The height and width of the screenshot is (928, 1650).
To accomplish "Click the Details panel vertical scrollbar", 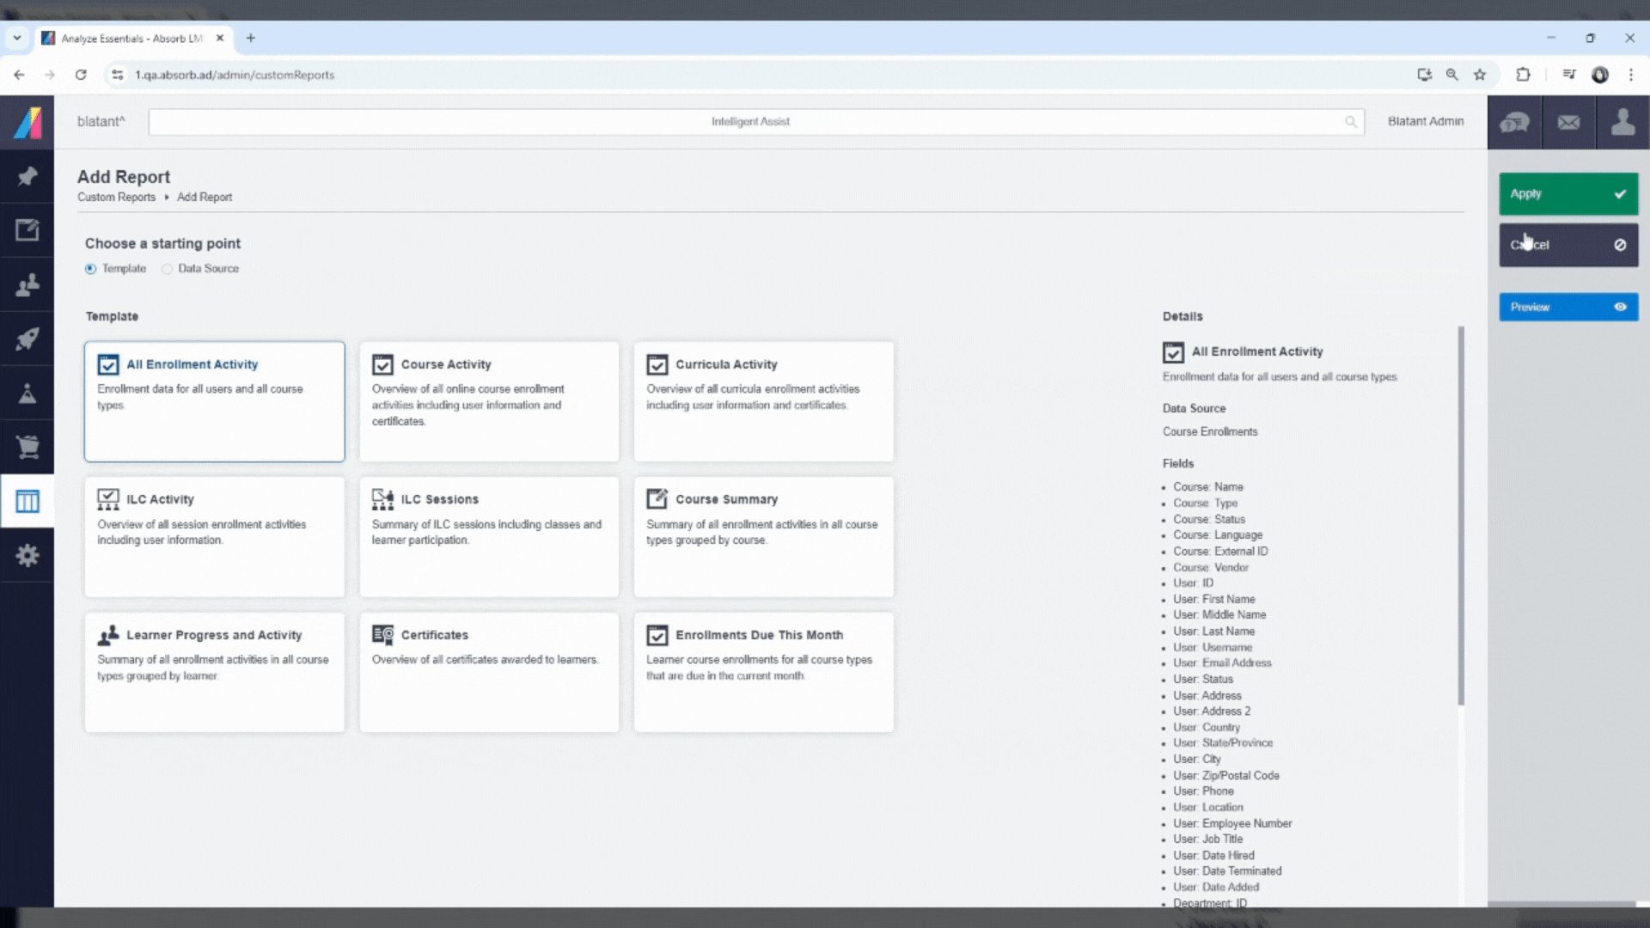I will coord(1460,516).
